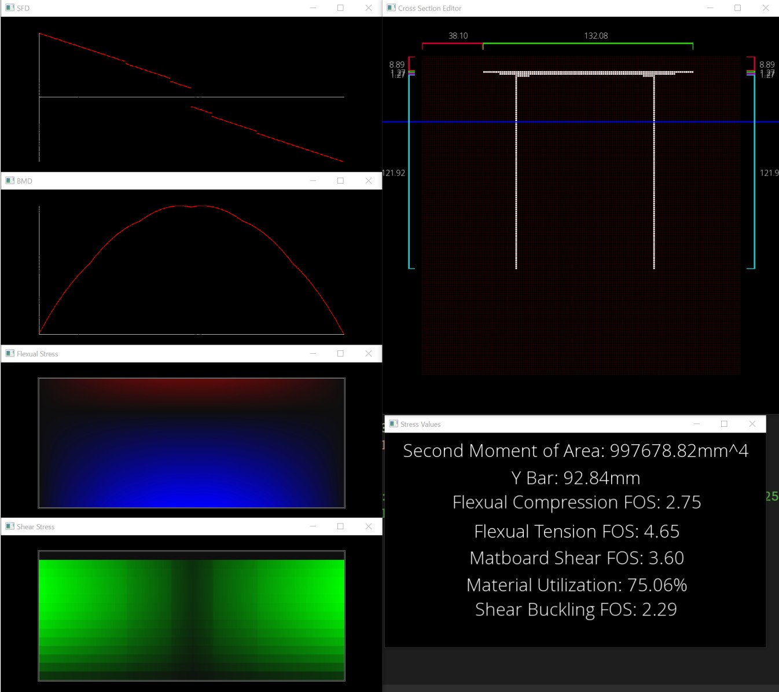Close the Shear Stress window

coord(368,526)
